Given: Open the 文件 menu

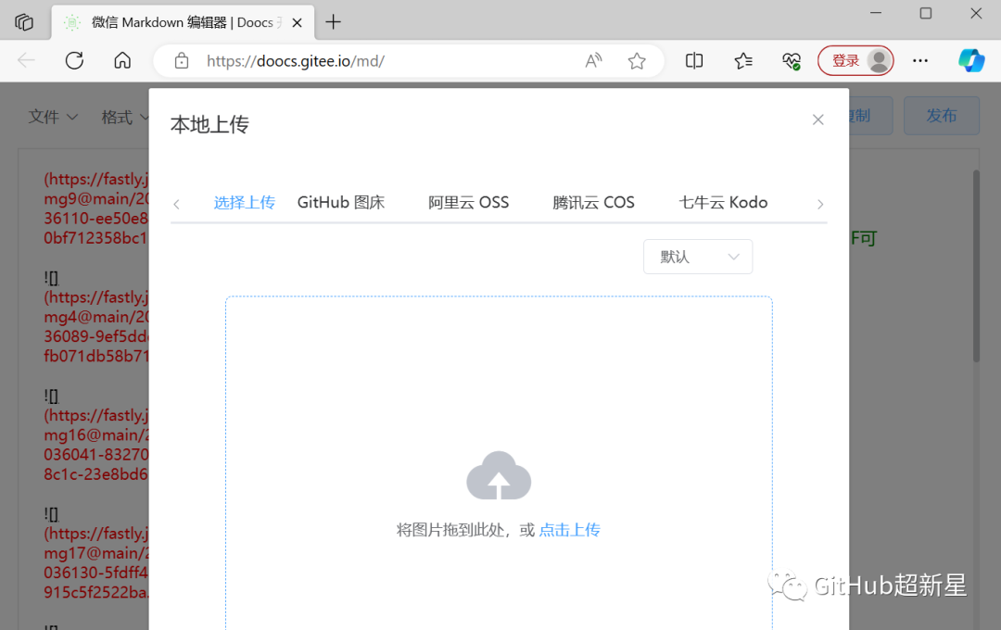Looking at the screenshot, I should [x=53, y=117].
